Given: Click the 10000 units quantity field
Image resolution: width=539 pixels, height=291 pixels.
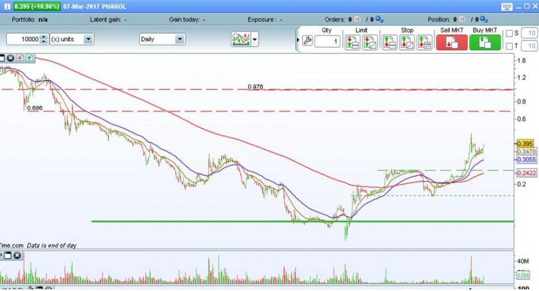Looking at the screenshot, I should (x=23, y=39).
